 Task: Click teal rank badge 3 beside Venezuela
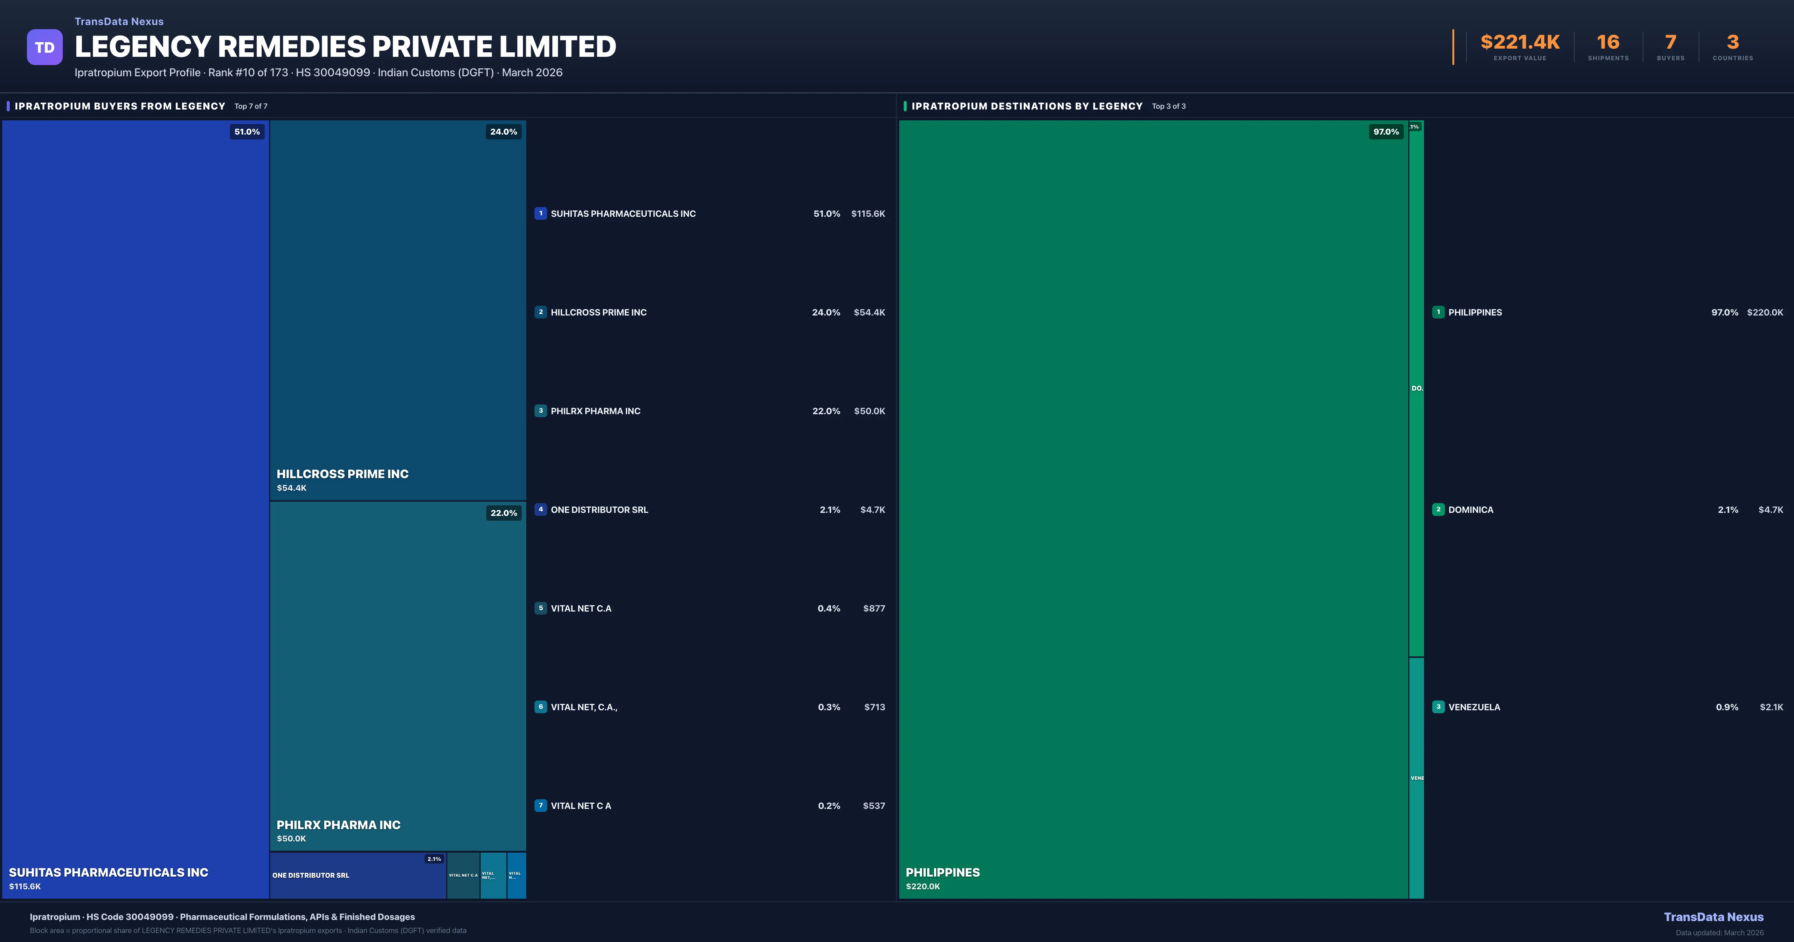coord(1438,706)
